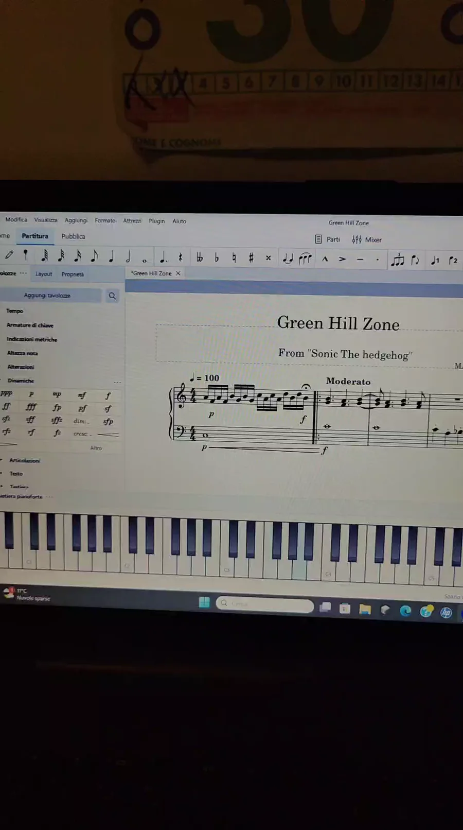
Task: Switch to the Partitura tab
Action: (35, 236)
